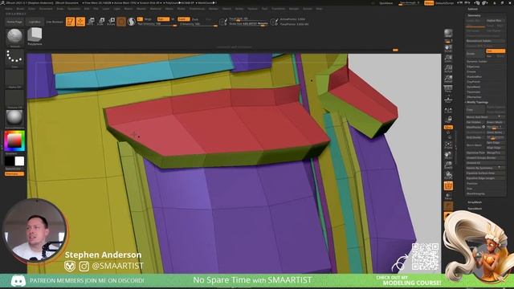514x289 pixels.
Task: Click the right shelf Move icon
Action: coord(448,155)
